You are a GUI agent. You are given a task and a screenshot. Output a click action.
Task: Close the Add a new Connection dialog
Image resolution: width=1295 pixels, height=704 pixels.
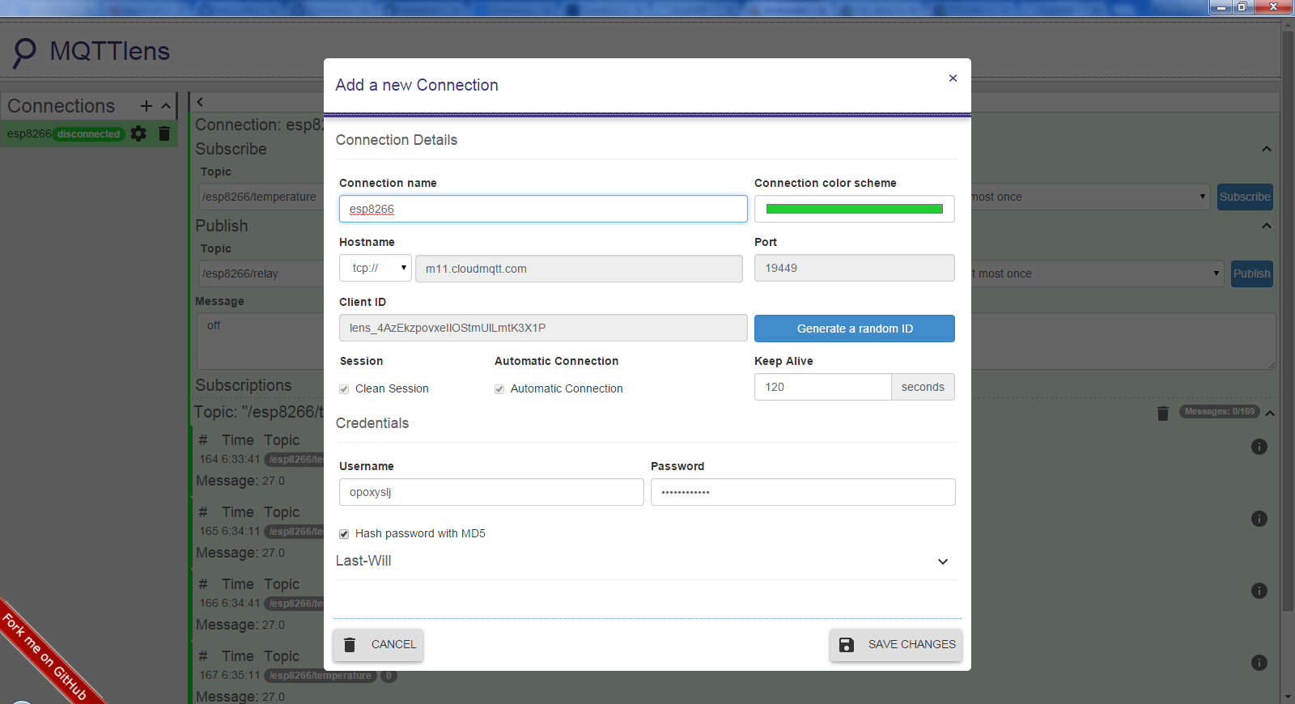[x=953, y=78]
